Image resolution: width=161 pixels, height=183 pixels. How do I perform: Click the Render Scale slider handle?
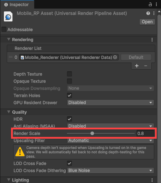(x=92, y=133)
